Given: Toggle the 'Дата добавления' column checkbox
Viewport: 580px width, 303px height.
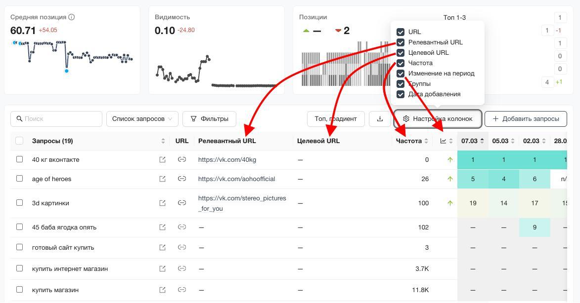Looking at the screenshot, I should point(401,94).
